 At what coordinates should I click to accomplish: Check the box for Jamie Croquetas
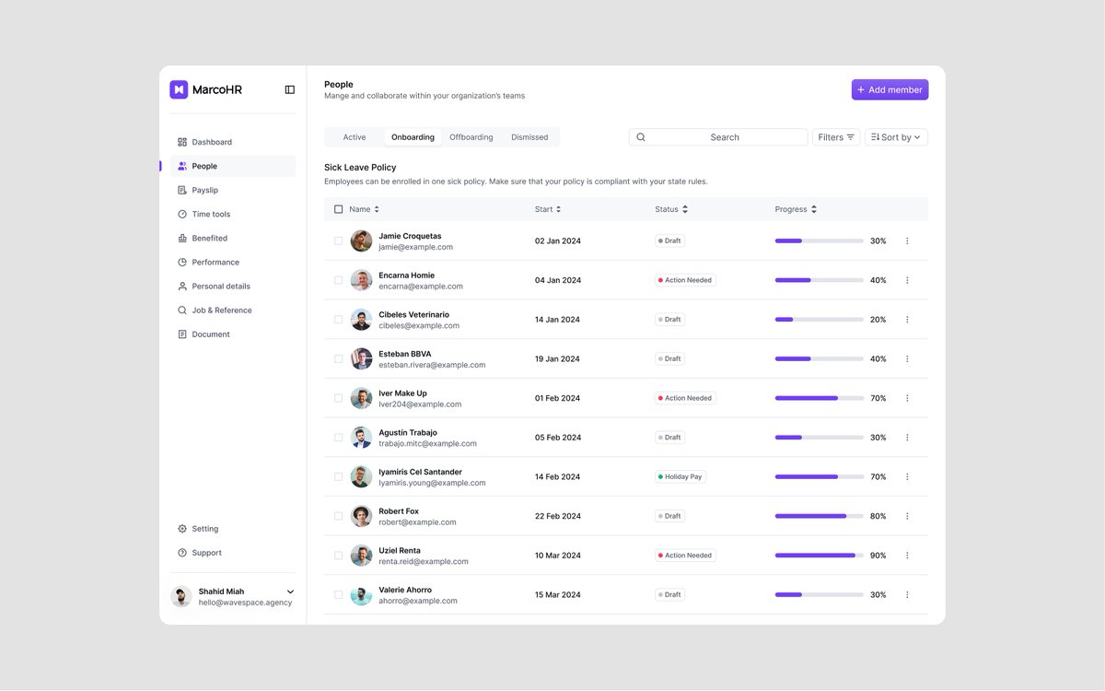pyautogui.click(x=338, y=240)
